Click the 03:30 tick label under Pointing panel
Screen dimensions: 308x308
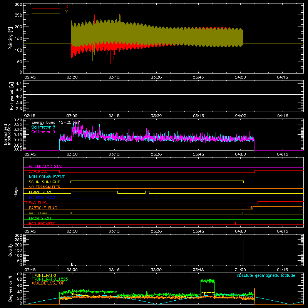click(x=156, y=77)
